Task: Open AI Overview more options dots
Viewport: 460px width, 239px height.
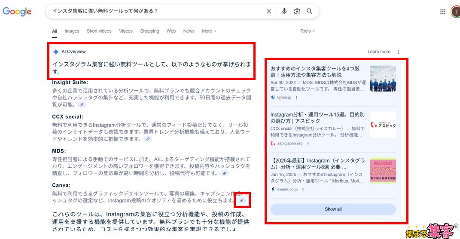Action: pos(398,52)
